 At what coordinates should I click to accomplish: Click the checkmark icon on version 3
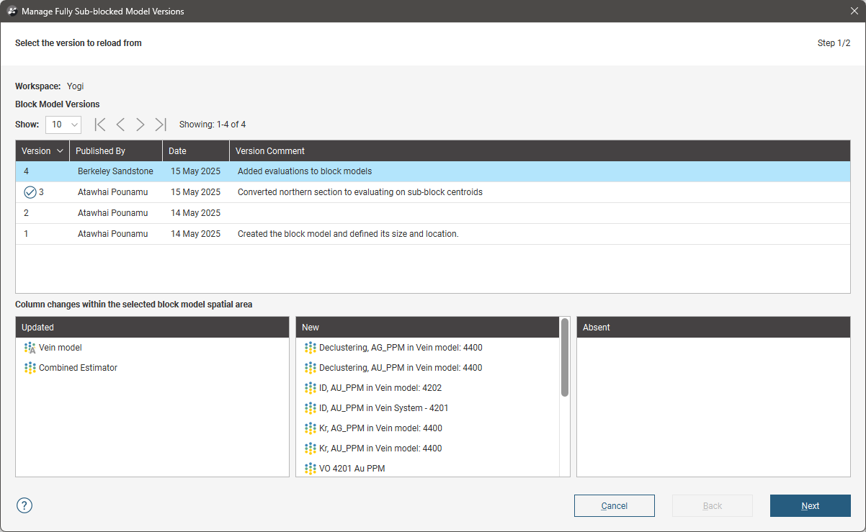pos(30,192)
